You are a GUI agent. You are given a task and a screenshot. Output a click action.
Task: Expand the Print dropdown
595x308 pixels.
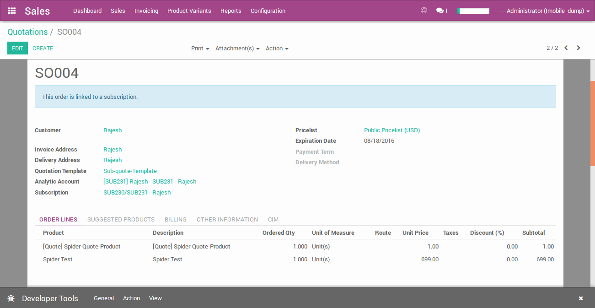pos(200,49)
